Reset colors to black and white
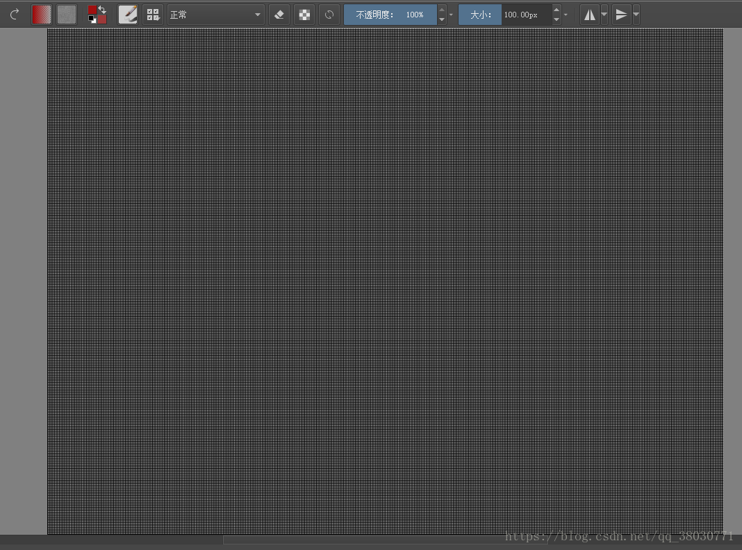The width and height of the screenshot is (742, 550). click(92, 19)
